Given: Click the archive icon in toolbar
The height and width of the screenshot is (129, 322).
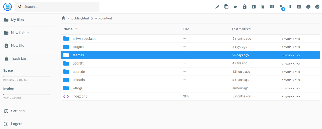Looking at the screenshot, I should (253, 7).
